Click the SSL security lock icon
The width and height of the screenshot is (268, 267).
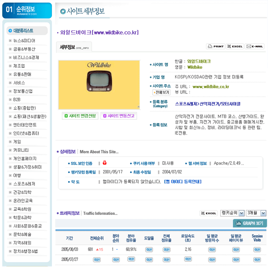click(x=105, y=163)
